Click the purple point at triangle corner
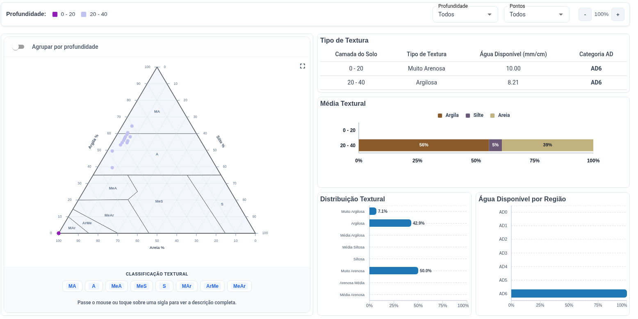 click(59, 233)
